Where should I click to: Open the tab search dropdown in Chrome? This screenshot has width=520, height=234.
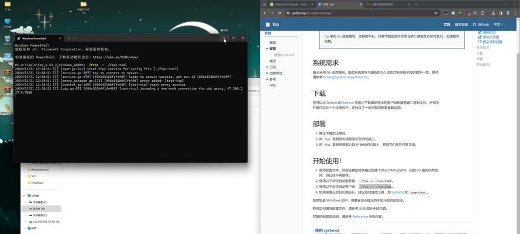pos(264,4)
